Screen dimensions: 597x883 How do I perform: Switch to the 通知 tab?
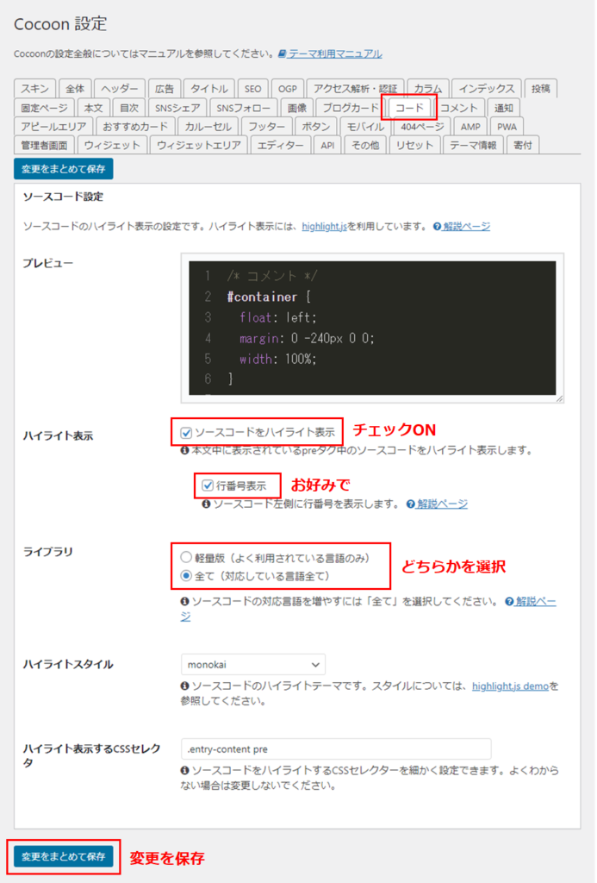coord(504,108)
